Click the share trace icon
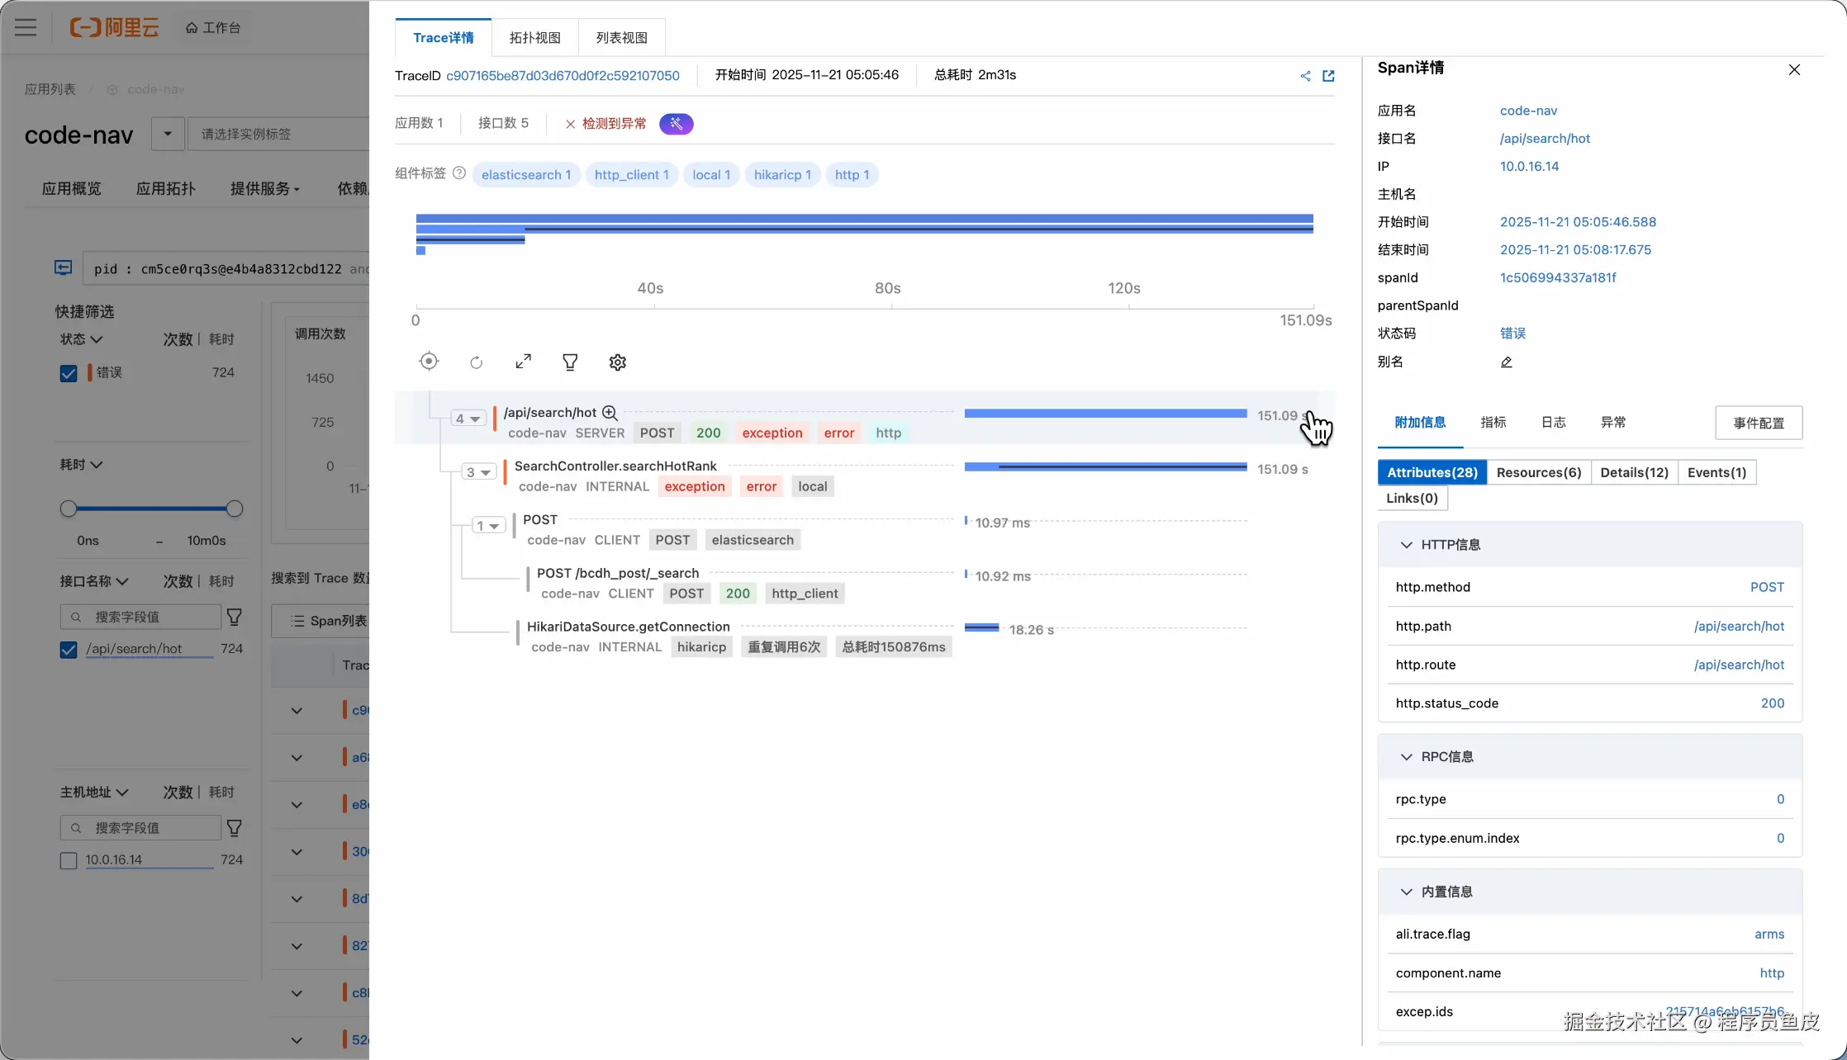 point(1305,76)
